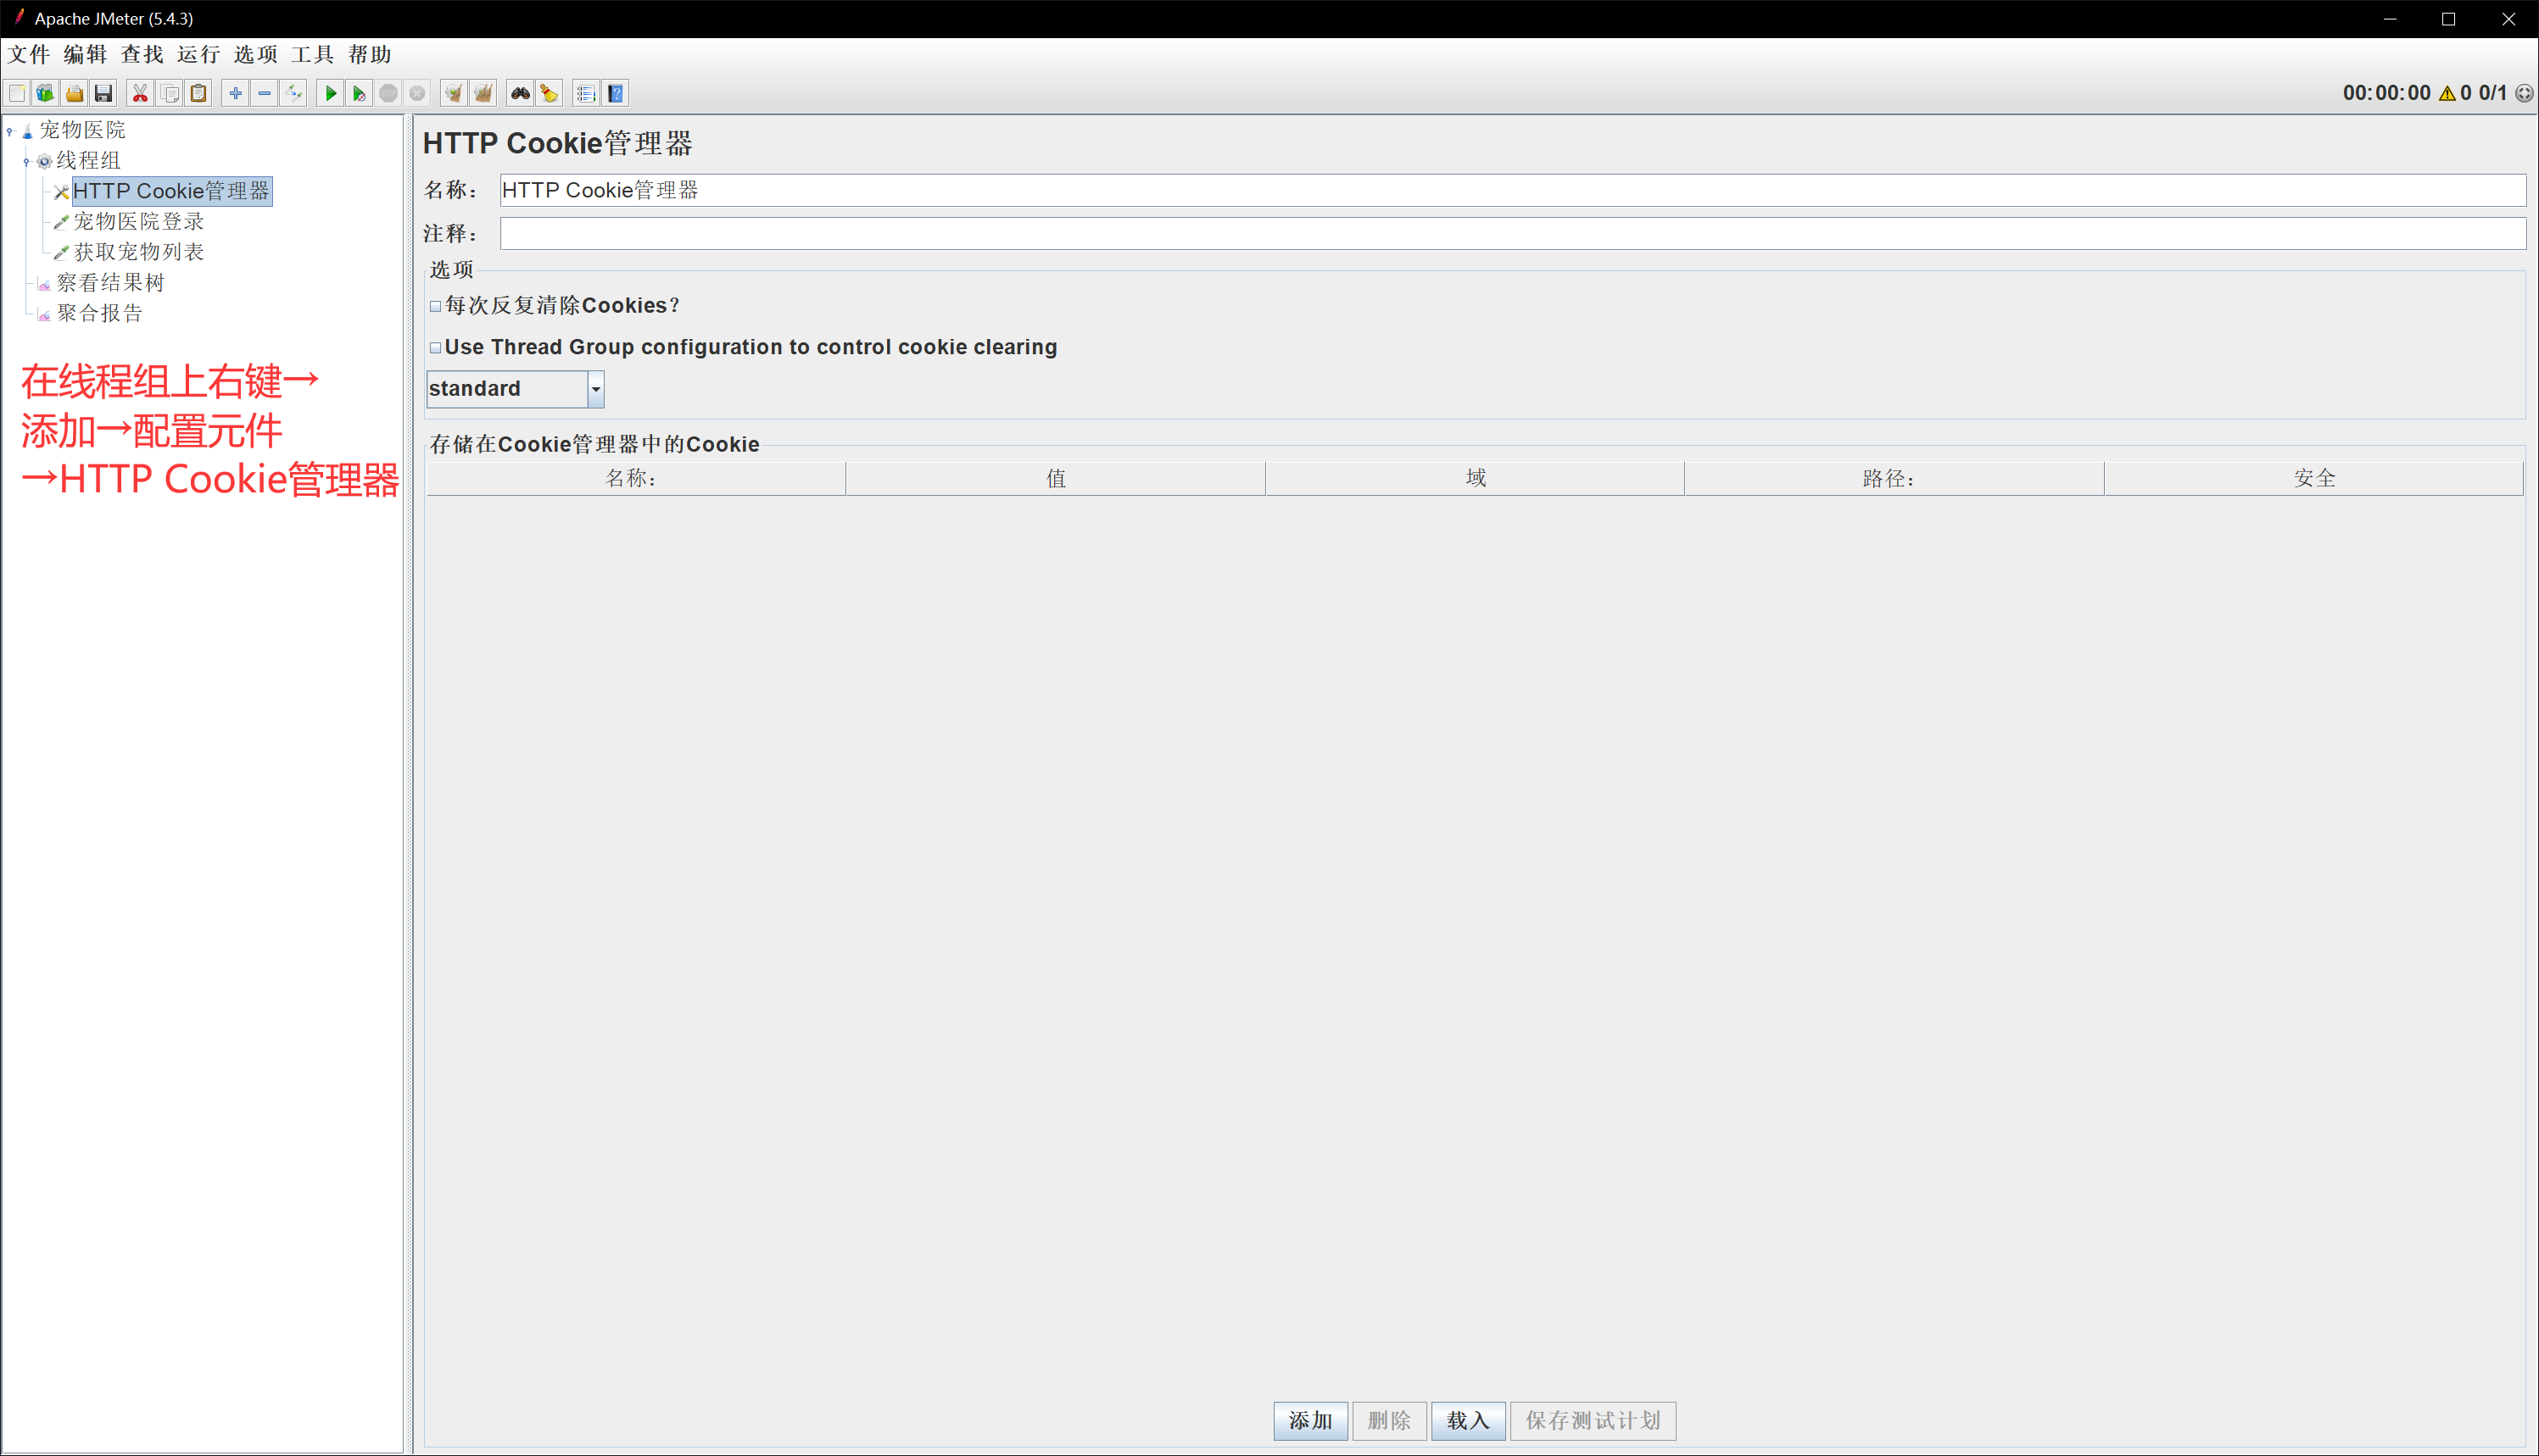Click the Cut scissors icon
Image resolution: width=2539 pixels, height=1456 pixels.
[x=140, y=93]
